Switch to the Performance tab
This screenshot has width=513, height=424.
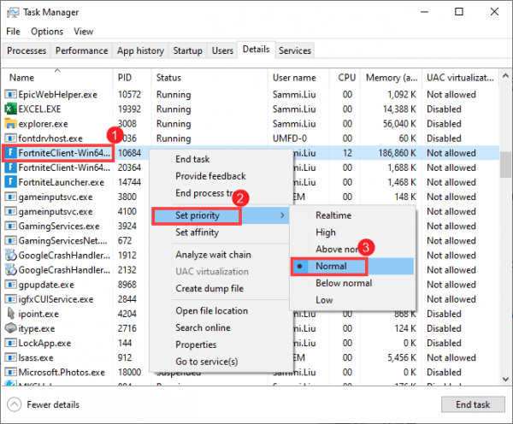click(82, 51)
